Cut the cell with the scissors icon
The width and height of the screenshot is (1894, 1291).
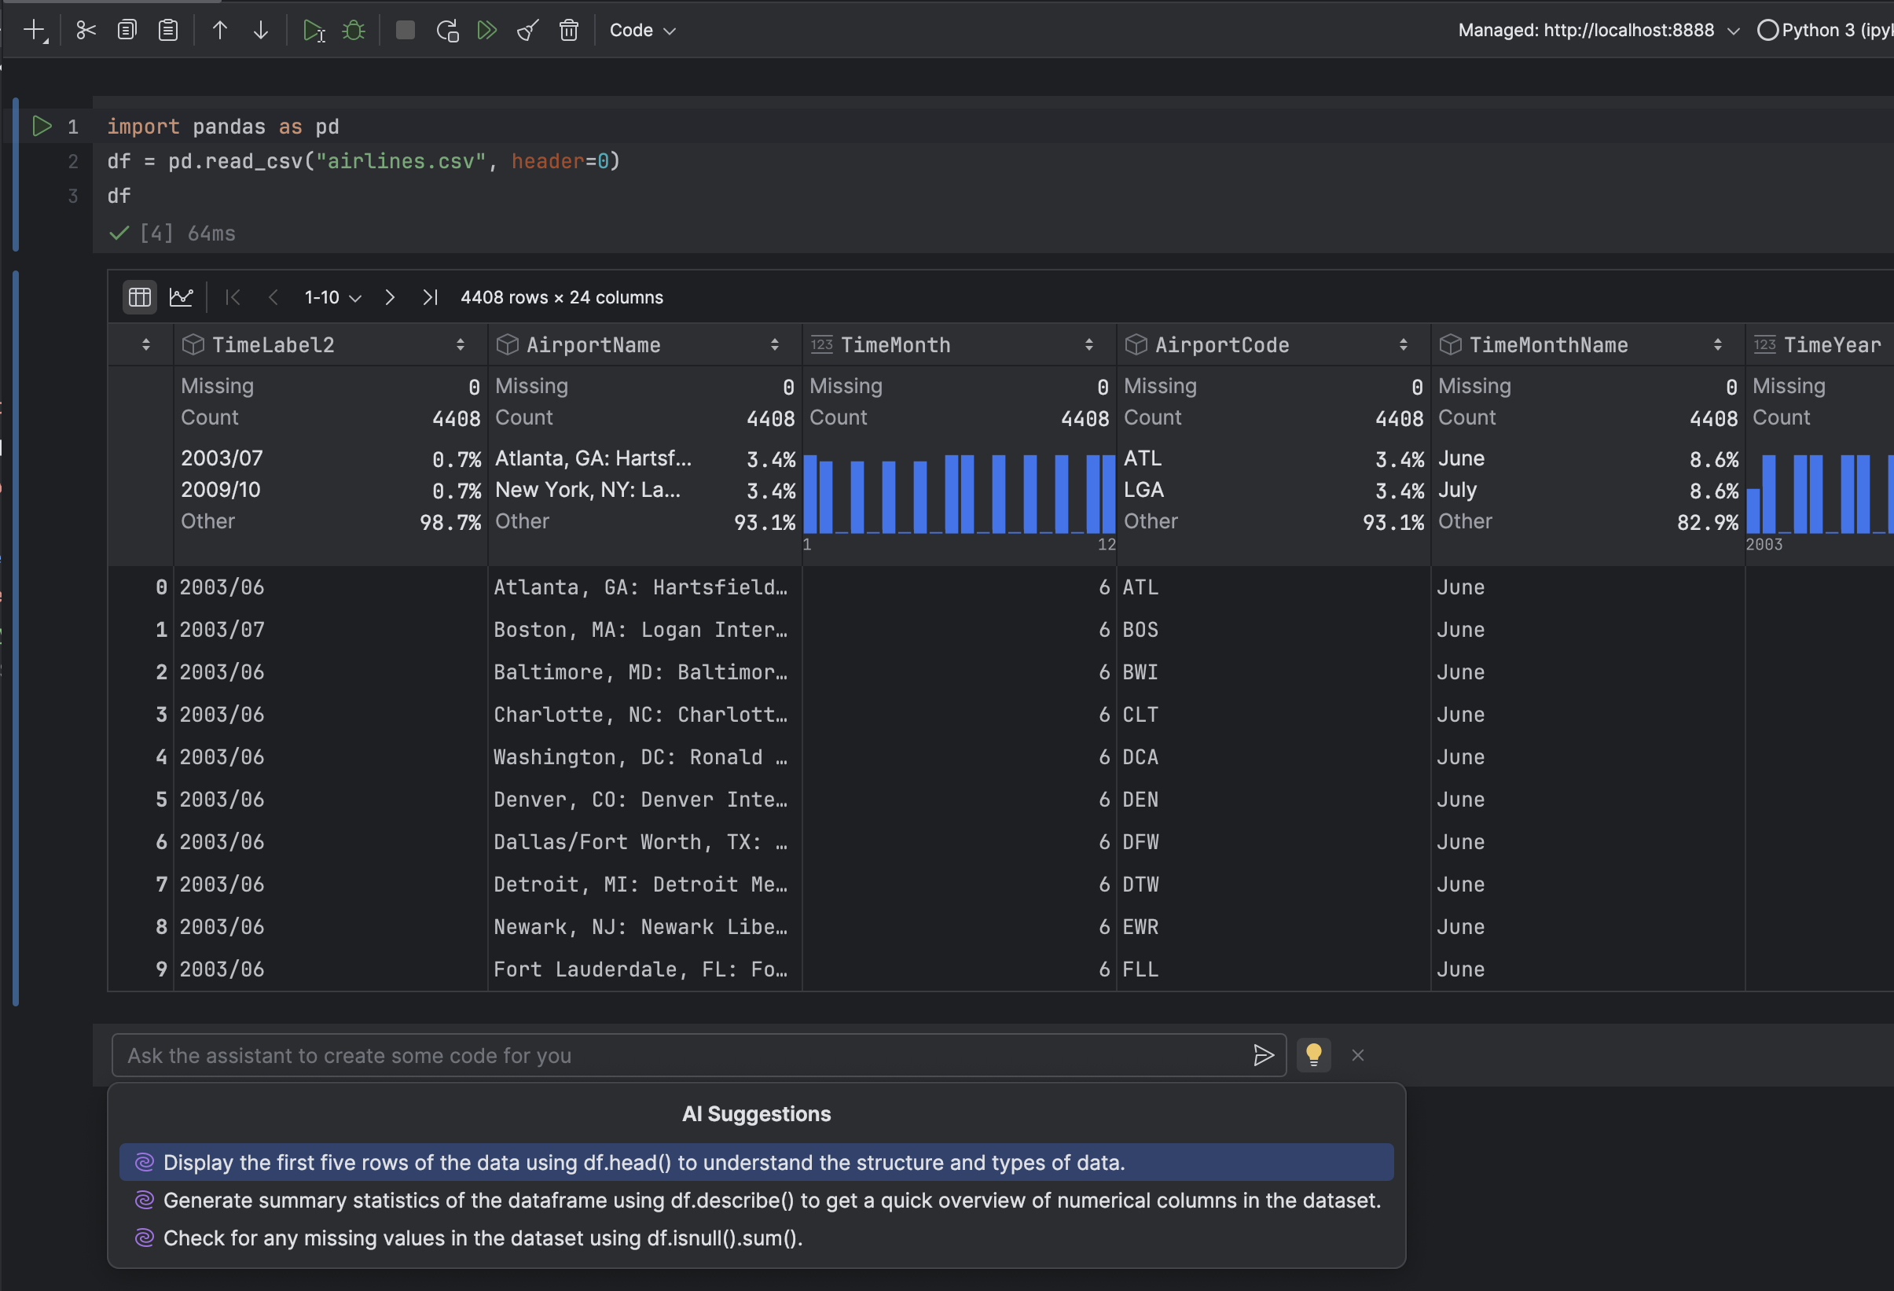(x=86, y=30)
